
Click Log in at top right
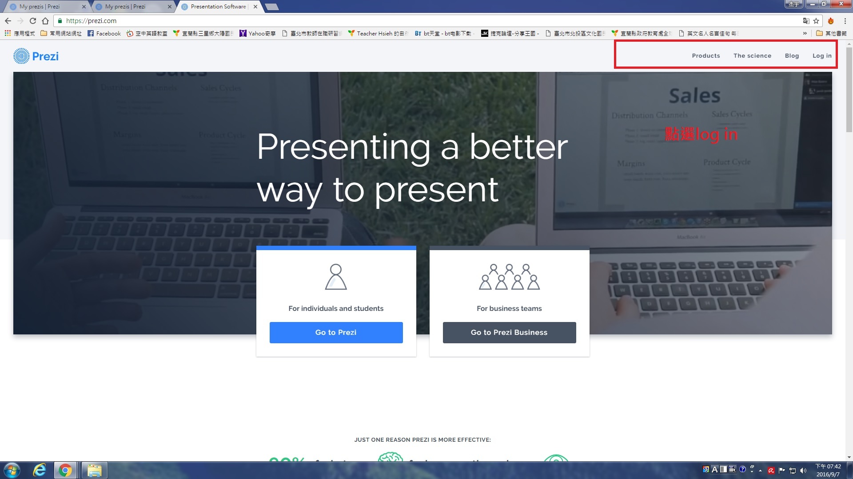pyautogui.click(x=822, y=56)
